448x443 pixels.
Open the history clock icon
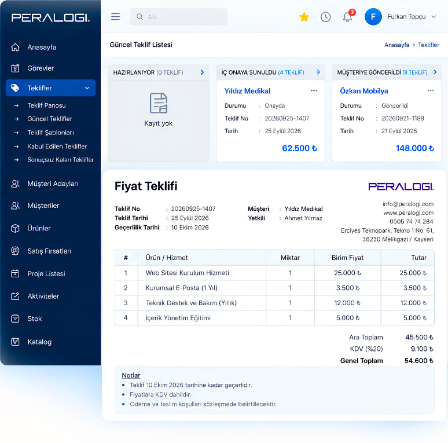325,17
